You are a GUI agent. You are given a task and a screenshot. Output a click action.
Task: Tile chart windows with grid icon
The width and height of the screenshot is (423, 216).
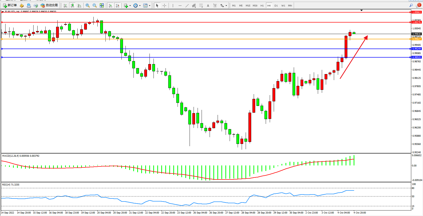[102, 6]
